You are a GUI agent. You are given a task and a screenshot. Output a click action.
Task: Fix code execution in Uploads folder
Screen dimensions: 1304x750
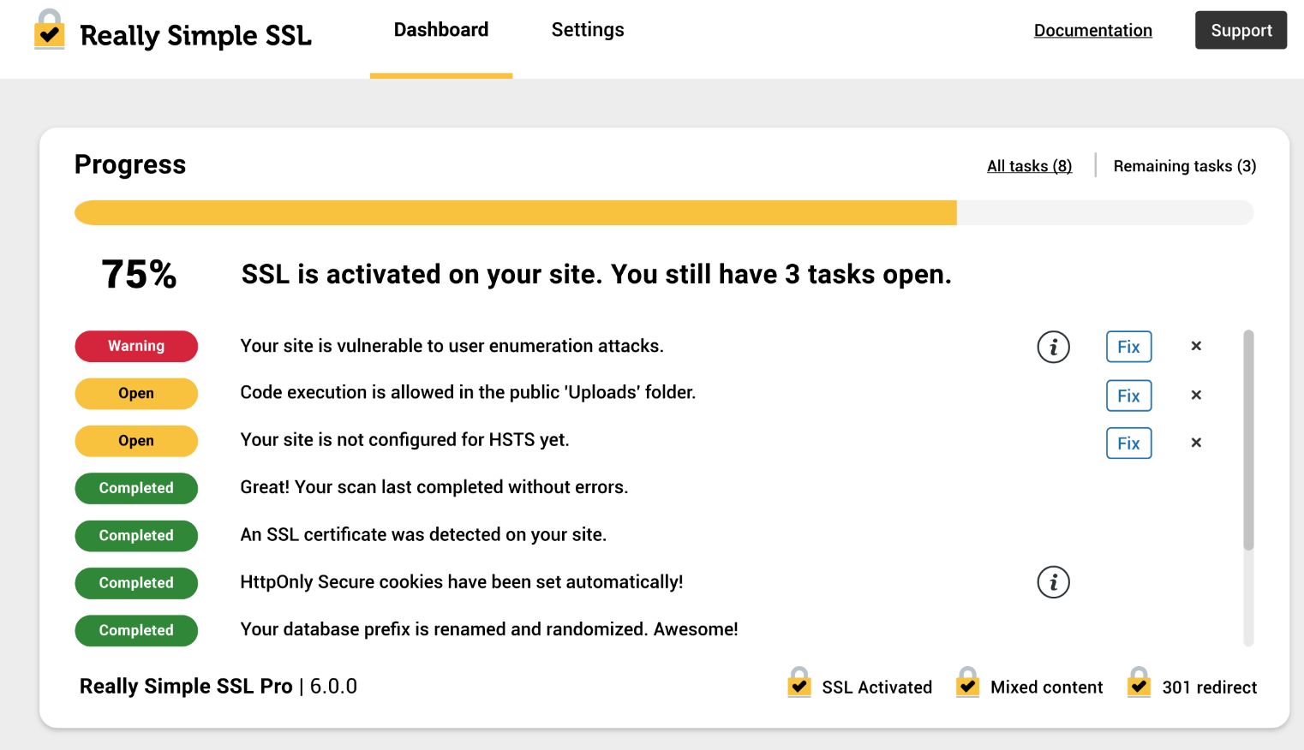(1128, 396)
